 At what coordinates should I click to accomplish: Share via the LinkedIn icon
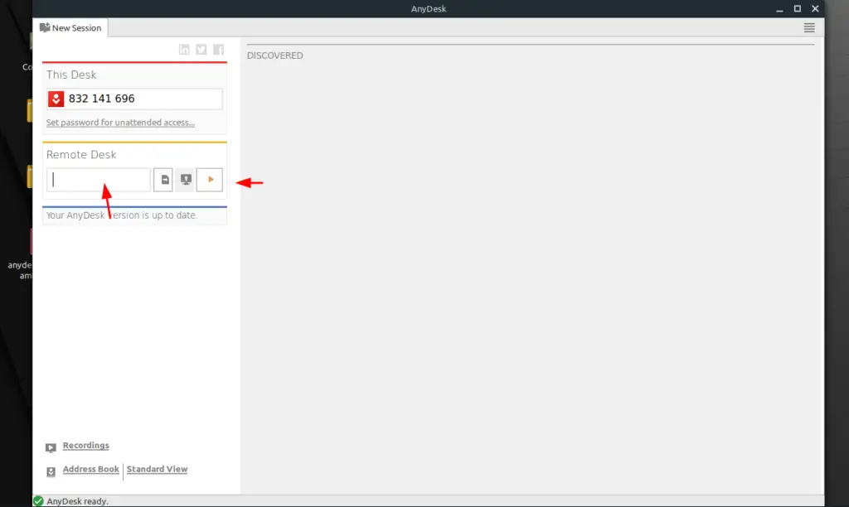pos(184,50)
